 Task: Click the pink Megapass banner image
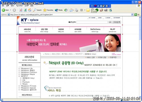pos(70,43)
